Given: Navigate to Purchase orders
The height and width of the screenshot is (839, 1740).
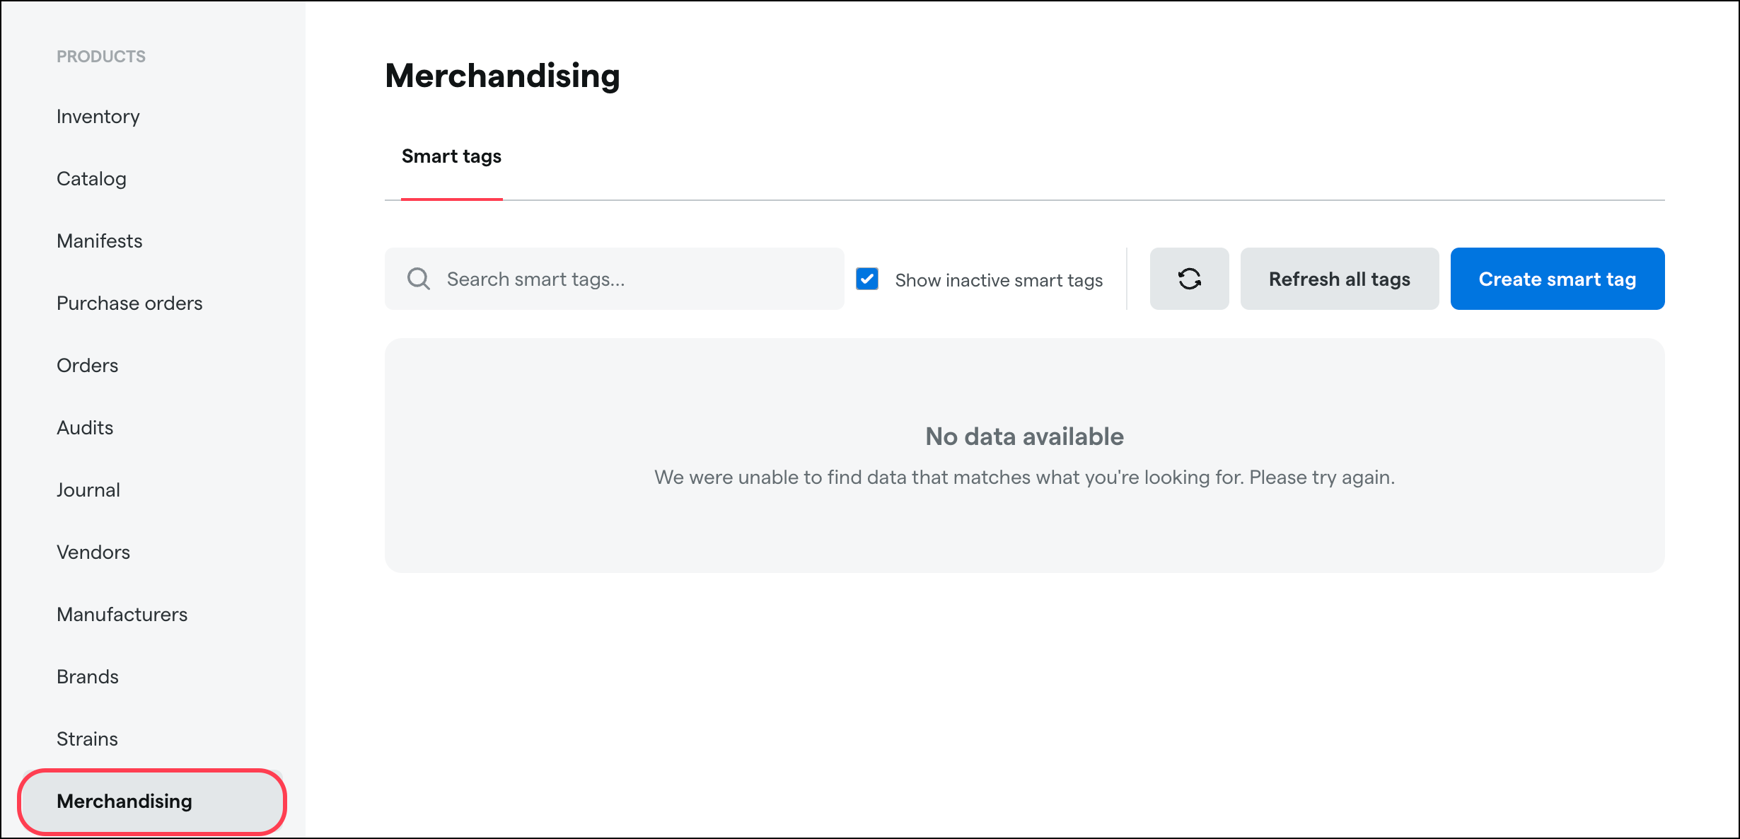Looking at the screenshot, I should (x=129, y=303).
